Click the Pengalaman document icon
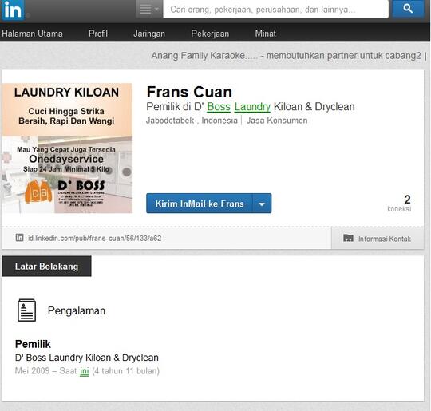 (26, 310)
